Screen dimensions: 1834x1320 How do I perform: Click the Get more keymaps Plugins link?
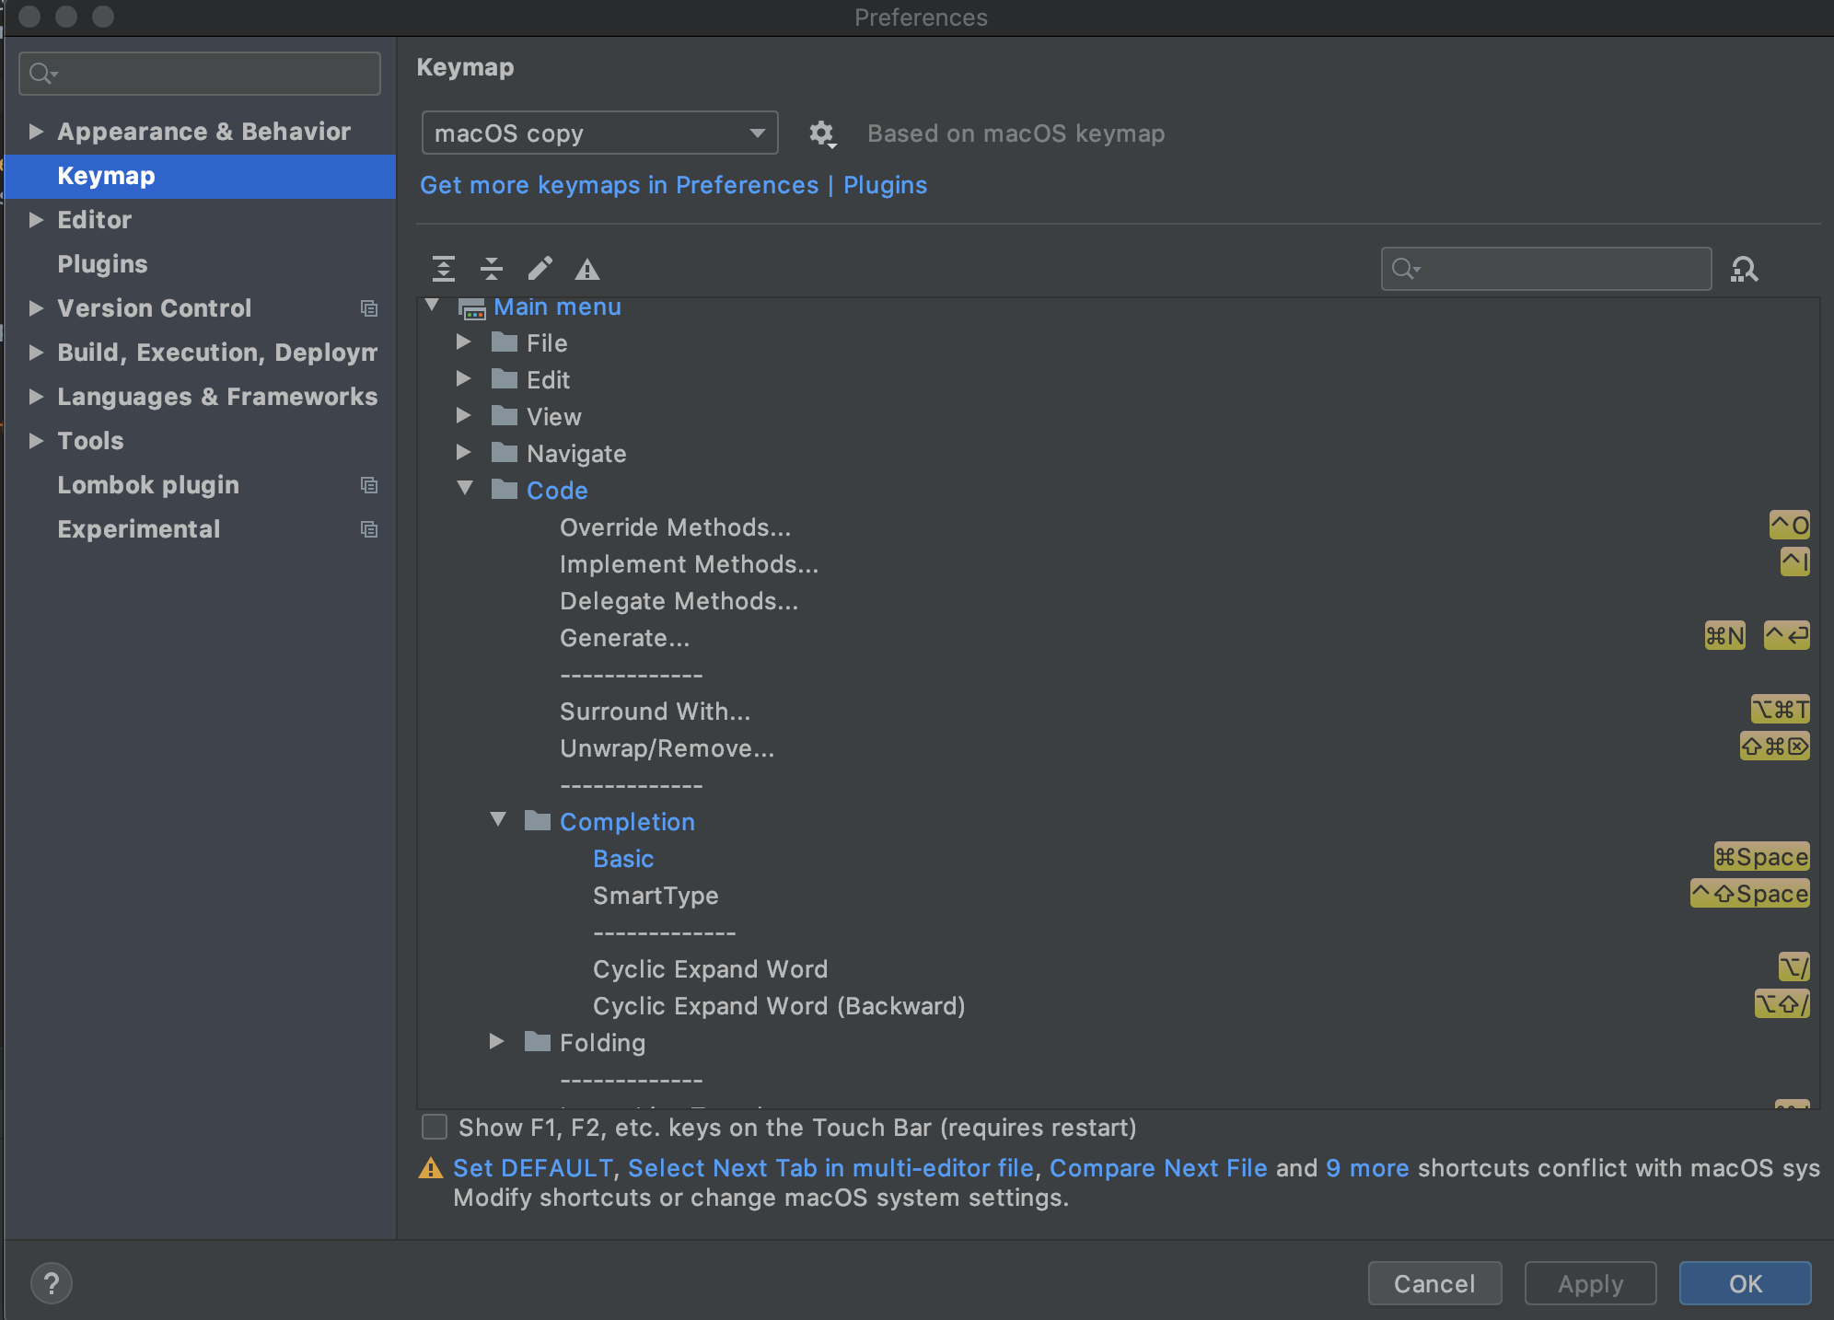(x=673, y=185)
